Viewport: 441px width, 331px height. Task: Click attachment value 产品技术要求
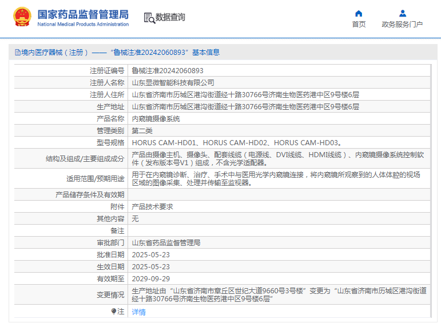click(153, 207)
